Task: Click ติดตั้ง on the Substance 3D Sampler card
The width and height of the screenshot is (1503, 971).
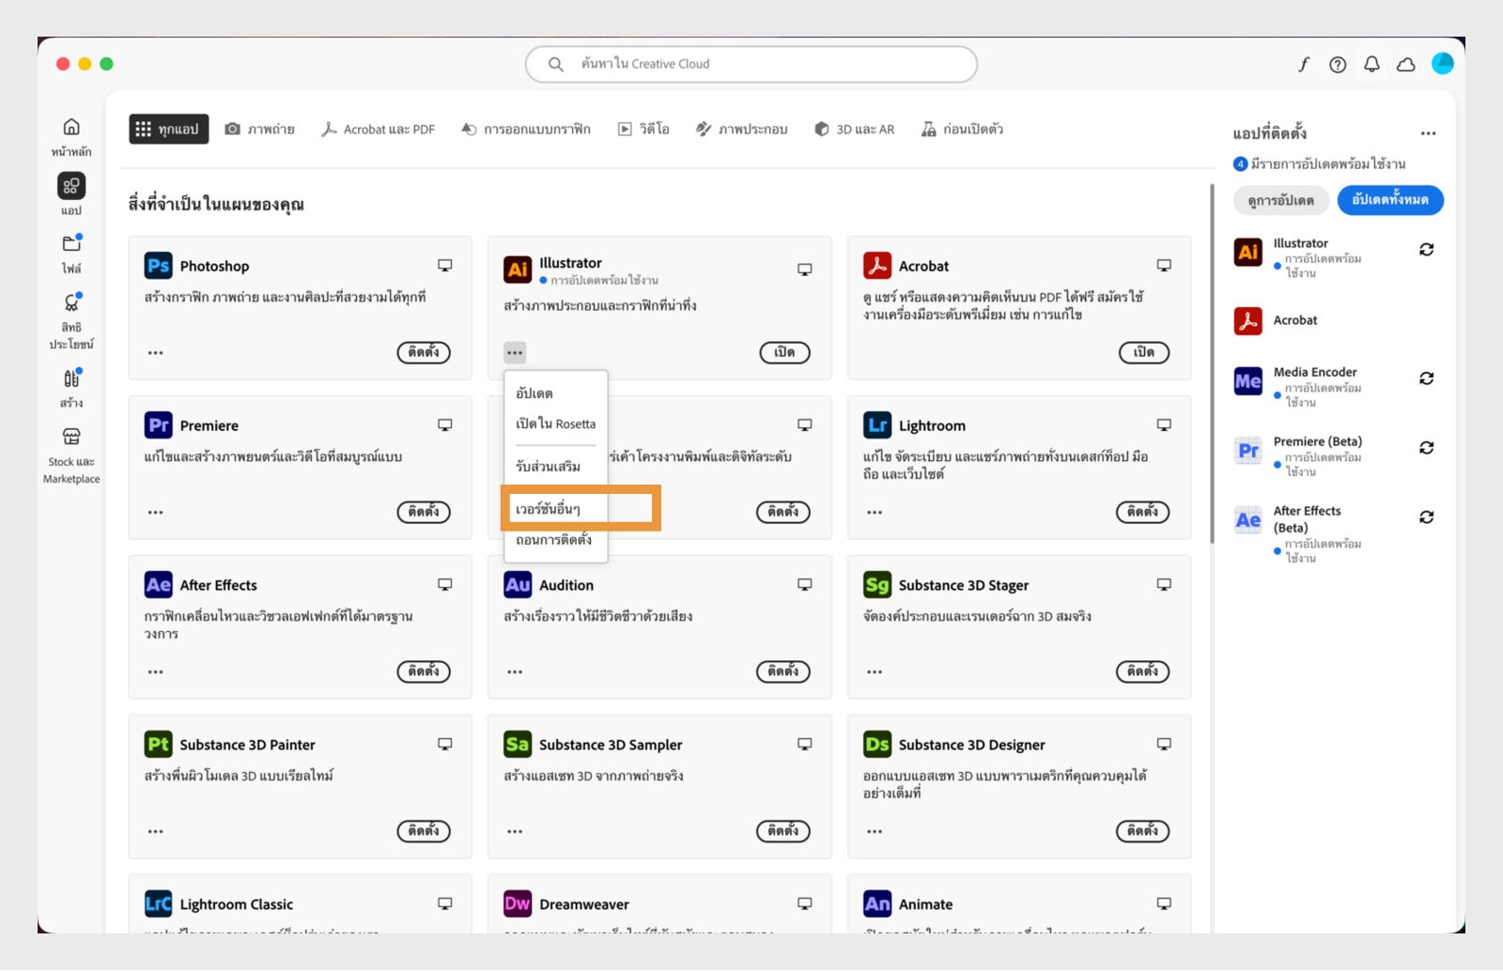Action: click(x=783, y=831)
